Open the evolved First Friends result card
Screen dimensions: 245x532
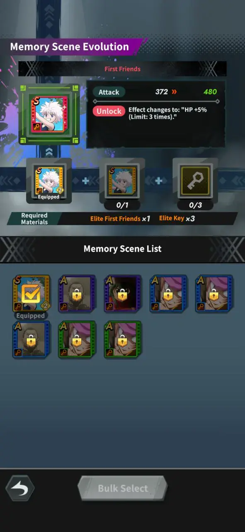tap(49, 114)
